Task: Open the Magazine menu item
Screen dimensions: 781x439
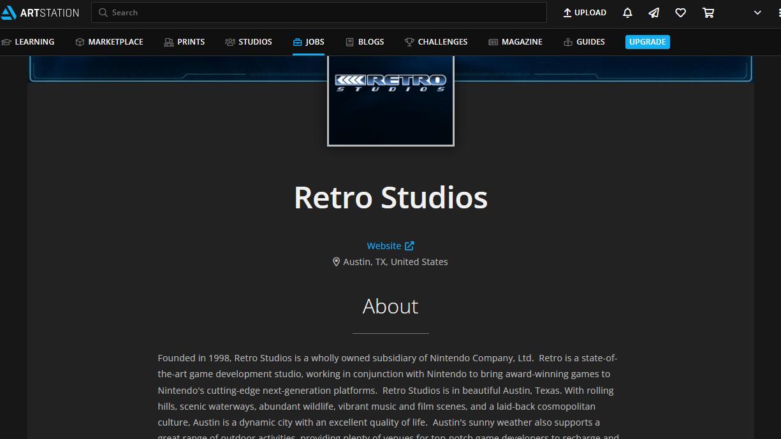Action: [x=515, y=42]
